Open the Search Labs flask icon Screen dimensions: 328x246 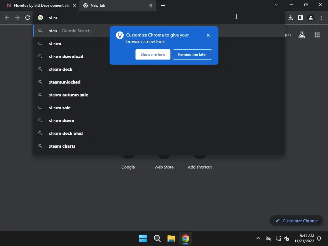pyautogui.click(x=302, y=35)
